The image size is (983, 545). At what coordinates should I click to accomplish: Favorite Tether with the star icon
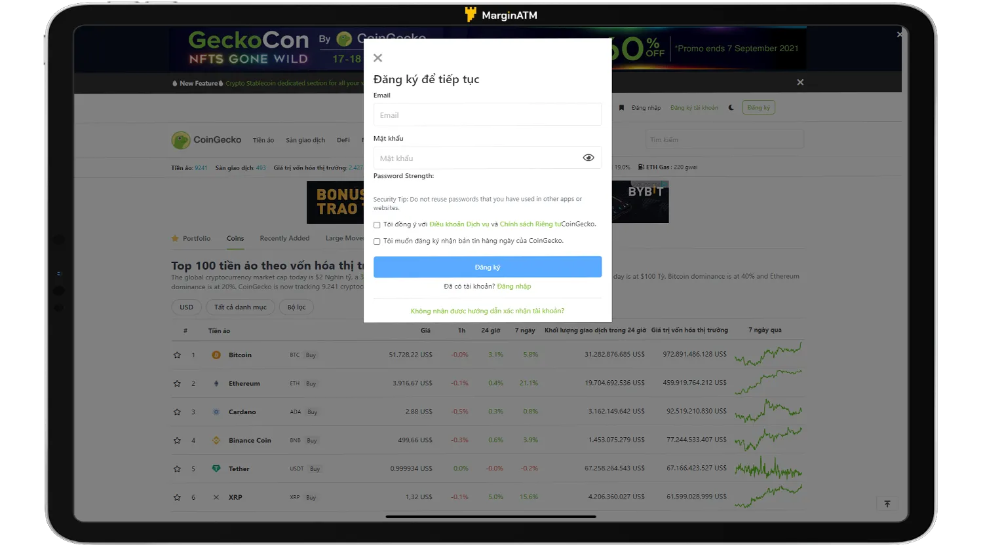tap(177, 469)
